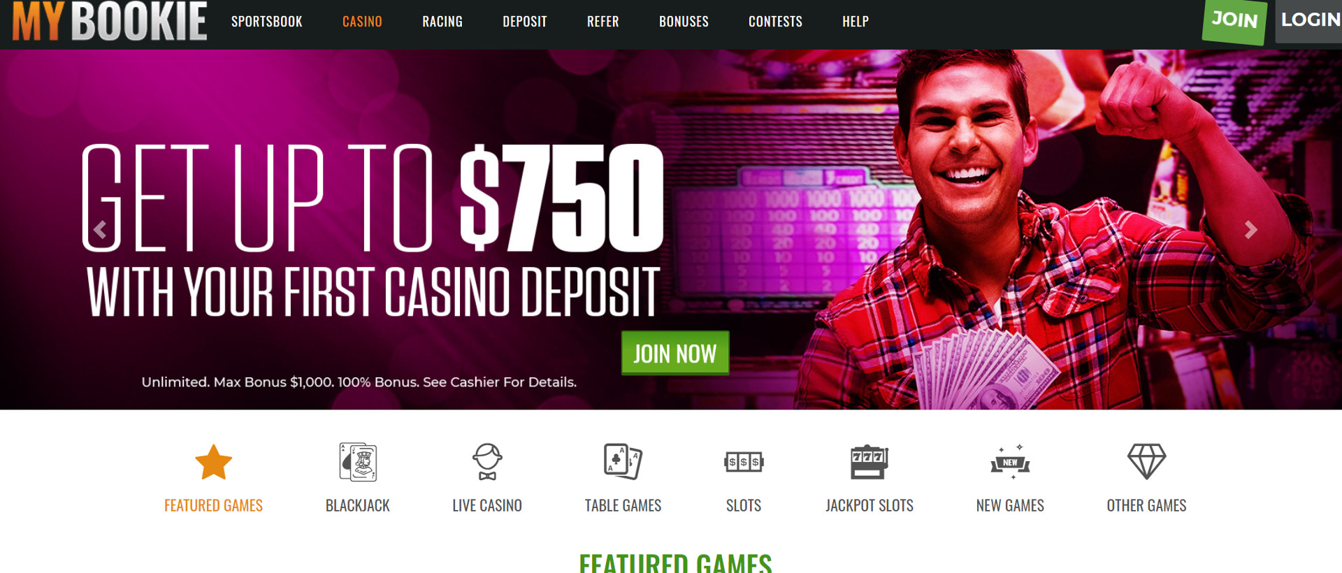Image resolution: width=1342 pixels, height=573 pixels.
Task: Click the LOGIN button
Action: pos(1309,21)
